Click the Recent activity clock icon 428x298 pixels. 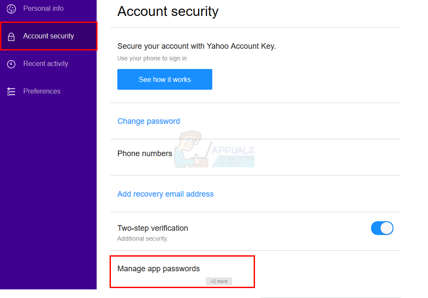(11, 64)
